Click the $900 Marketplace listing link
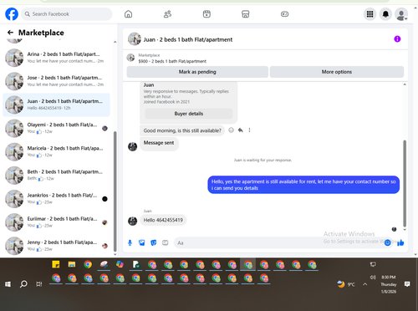This screenshot has width=418, height=311. point(172,61)
